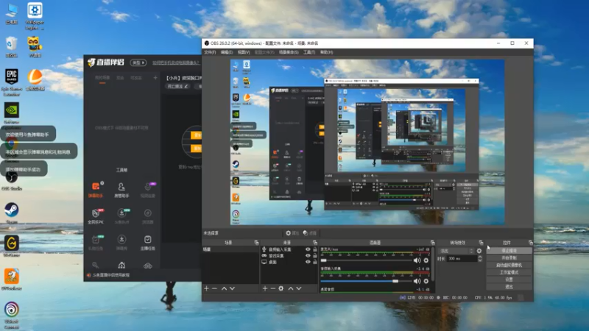Open audio input capture settings gear
Screen dimensions: 589x331
[x=426, y=281]
